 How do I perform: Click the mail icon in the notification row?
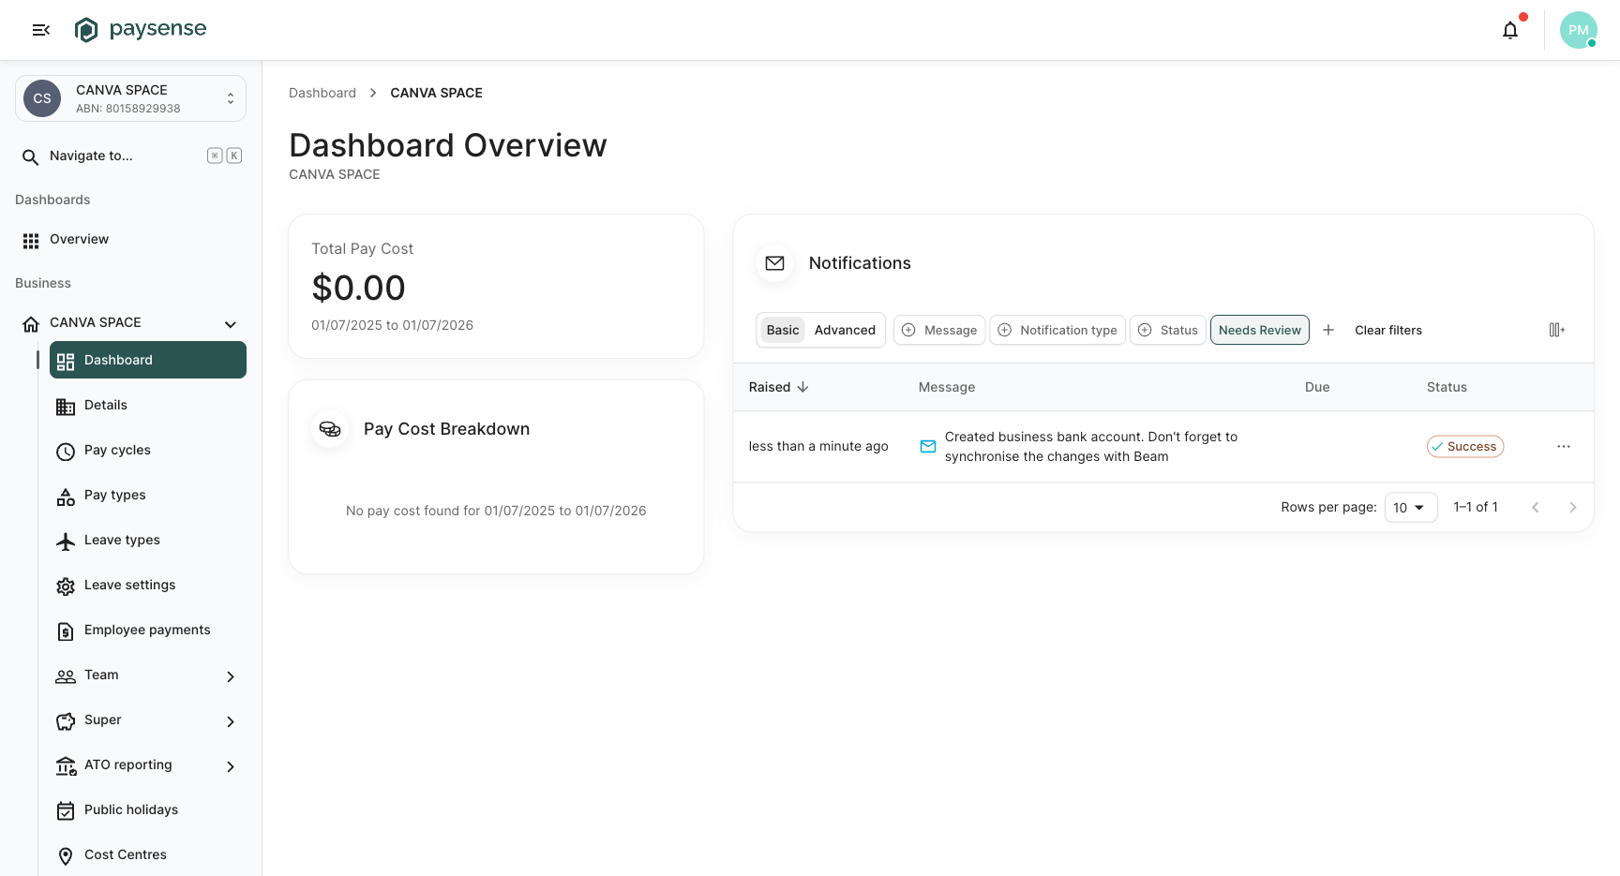coord(928,447)
